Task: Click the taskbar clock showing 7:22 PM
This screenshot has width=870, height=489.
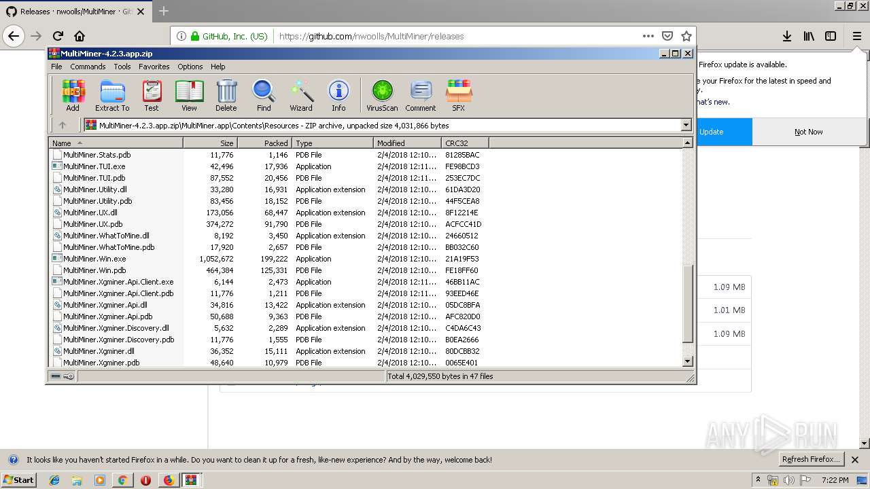Action: coord(835,480)
